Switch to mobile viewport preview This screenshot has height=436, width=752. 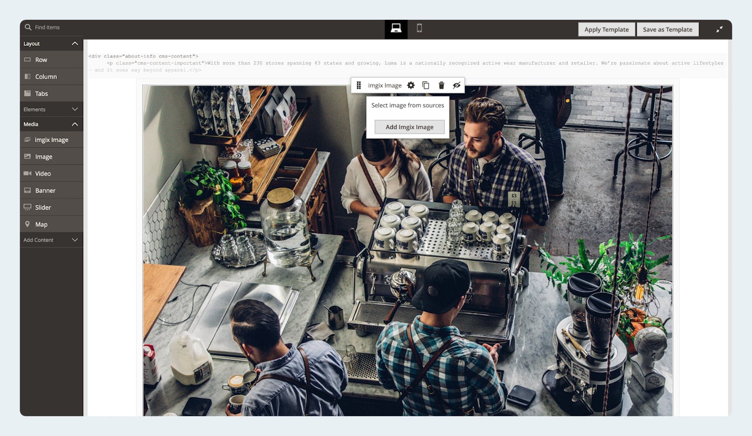coord(420,28)
